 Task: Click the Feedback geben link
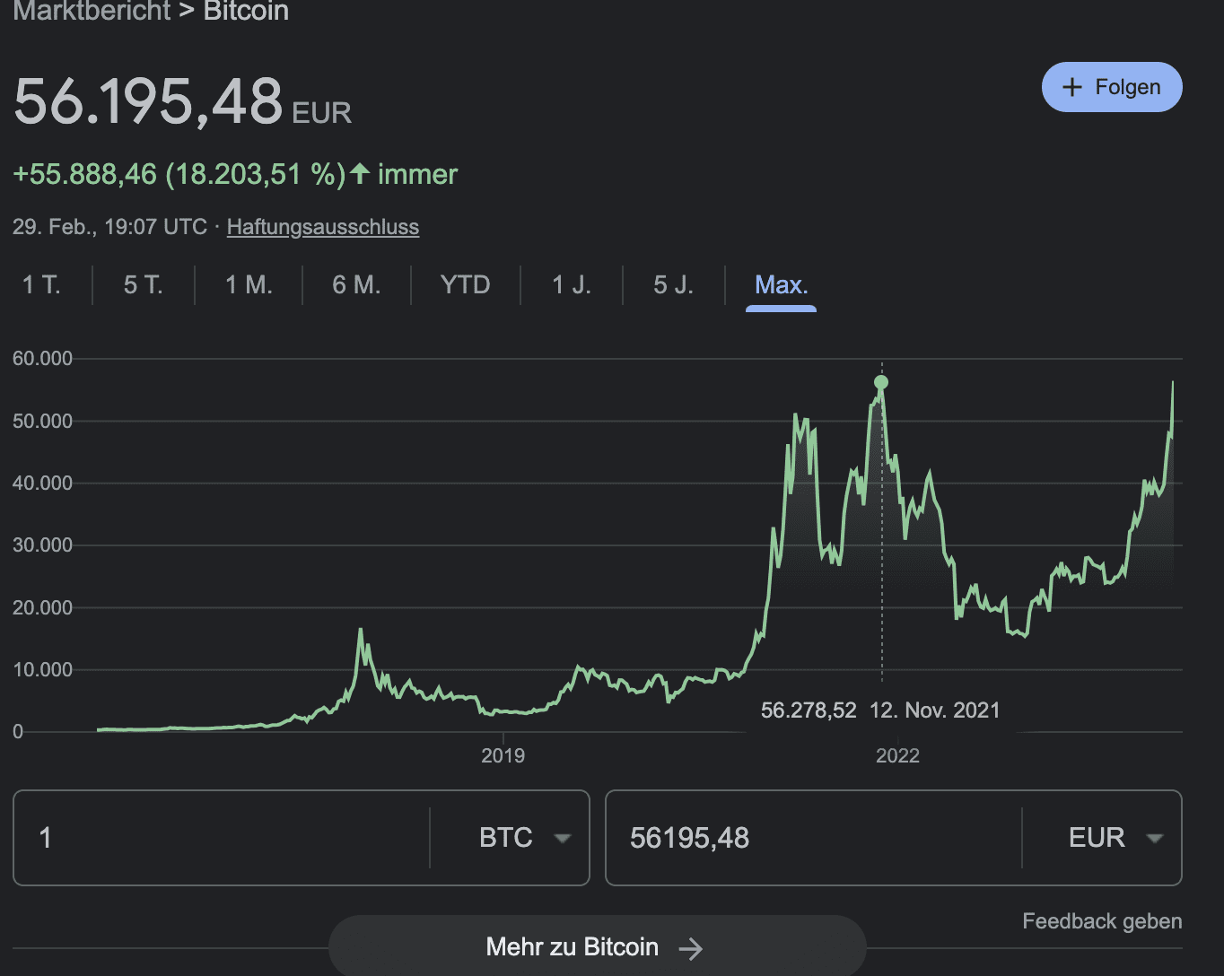coord(1102,921)
